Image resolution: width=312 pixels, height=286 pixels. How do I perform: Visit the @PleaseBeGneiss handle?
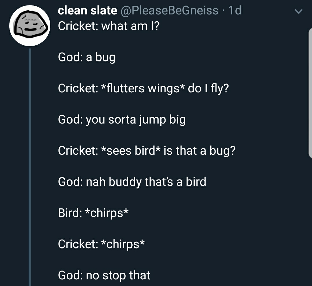tap(169, 10)
